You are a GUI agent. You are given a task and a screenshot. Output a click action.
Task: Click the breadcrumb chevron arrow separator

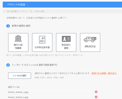[31, 11]
